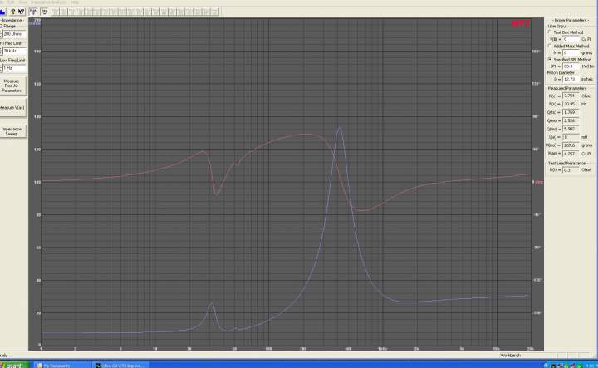
Task: Click the Z Range field showing 200 Ohms
Action: tap(14, 34)
